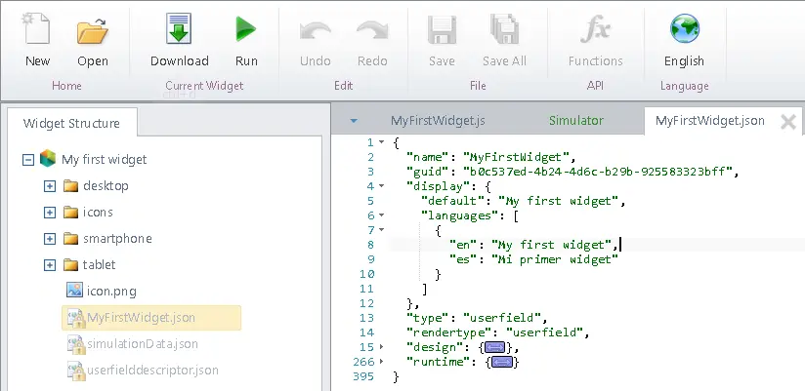Screen dimensions: 805x391
Task: Click the Save floppy disk icon
Action: (442, 29)
